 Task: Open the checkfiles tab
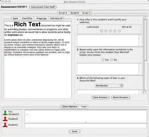click(x=27, y=18)
